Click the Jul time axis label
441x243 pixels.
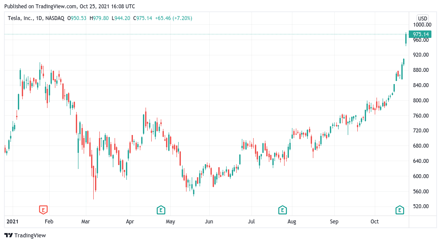point(251,221)
